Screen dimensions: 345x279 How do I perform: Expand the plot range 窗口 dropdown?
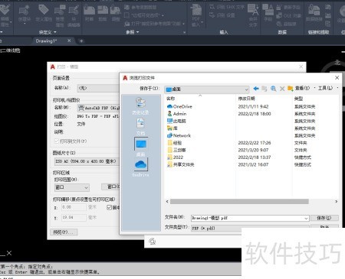pyautogui.click(x=72, y=187)
